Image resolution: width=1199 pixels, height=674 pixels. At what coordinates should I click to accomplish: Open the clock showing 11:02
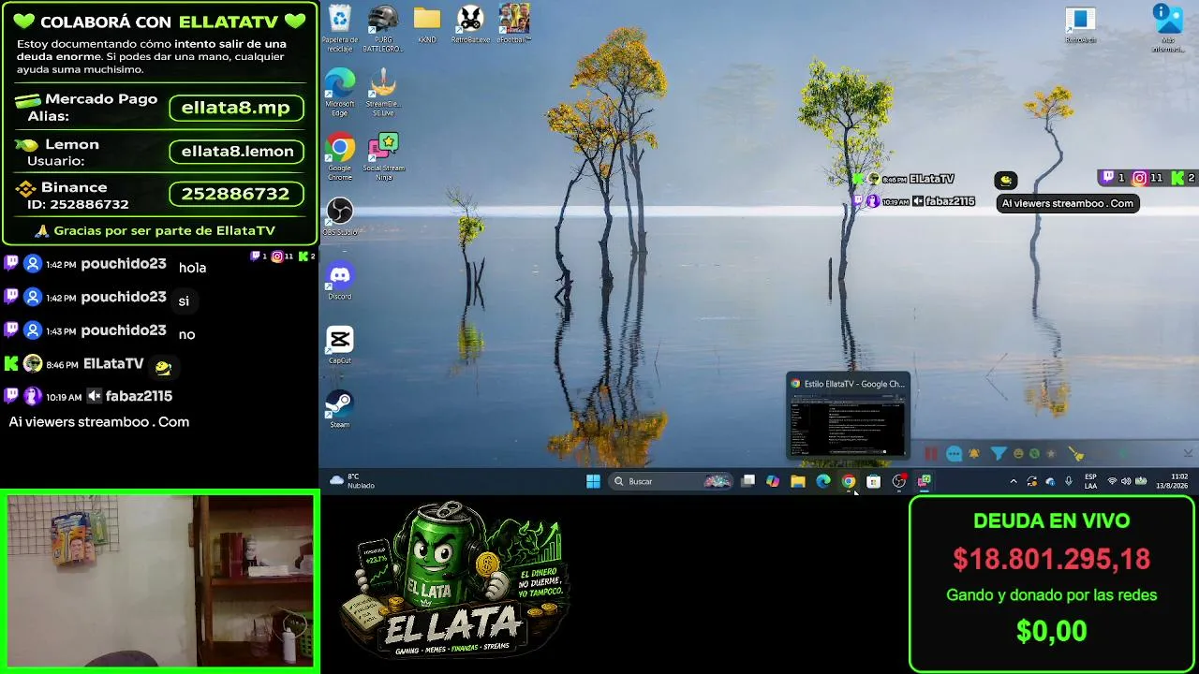pos(1171,481)
